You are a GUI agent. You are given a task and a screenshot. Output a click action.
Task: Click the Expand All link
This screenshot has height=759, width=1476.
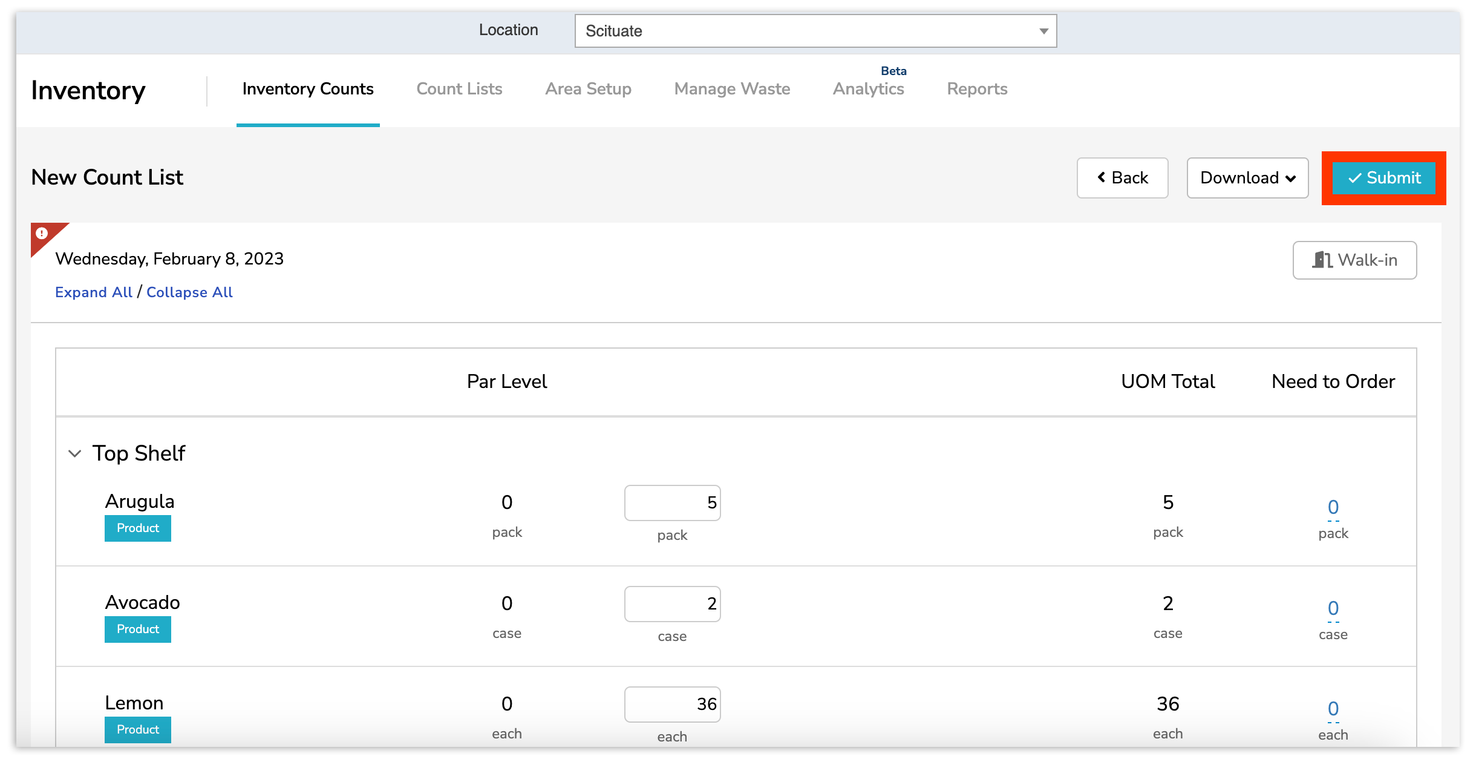pyautogui.click(x=94, y=292)
